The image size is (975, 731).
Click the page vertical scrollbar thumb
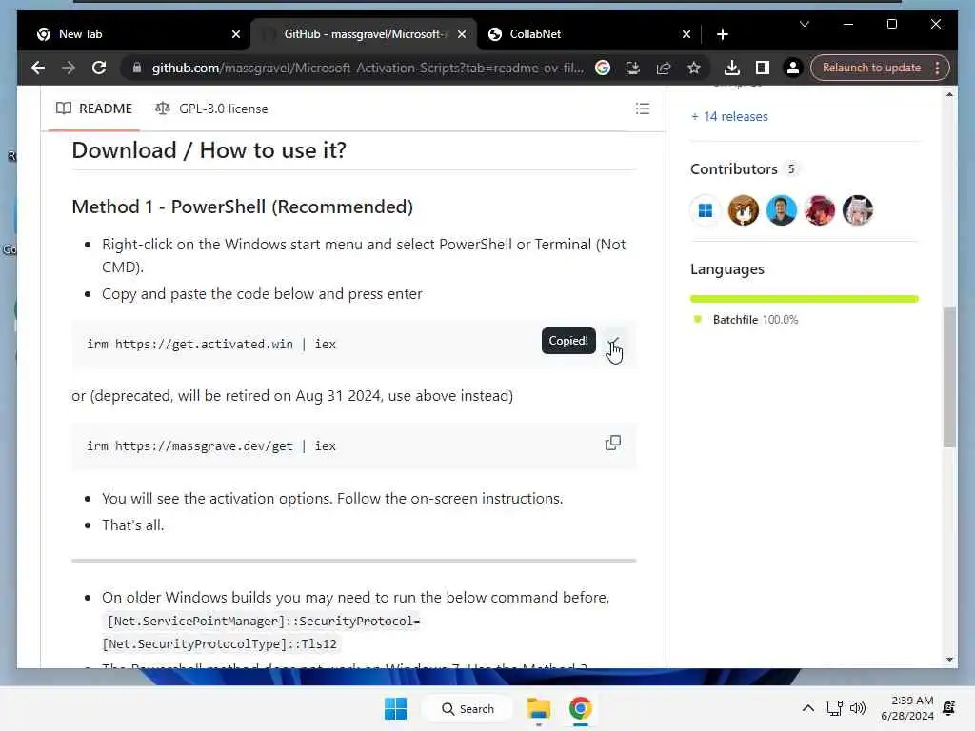click(949, 377)
